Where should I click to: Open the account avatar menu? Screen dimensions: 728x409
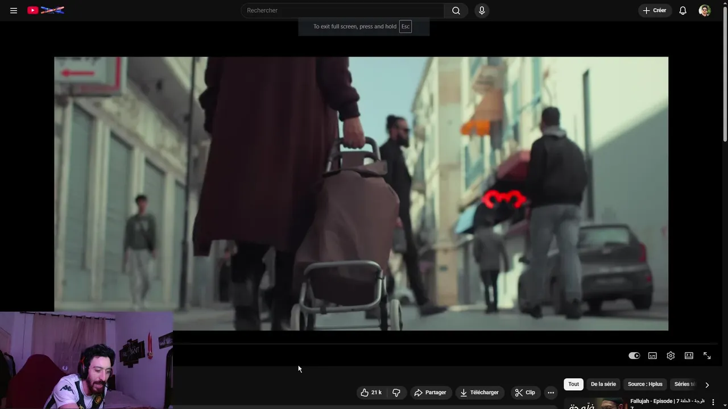[x=705, y=10]
